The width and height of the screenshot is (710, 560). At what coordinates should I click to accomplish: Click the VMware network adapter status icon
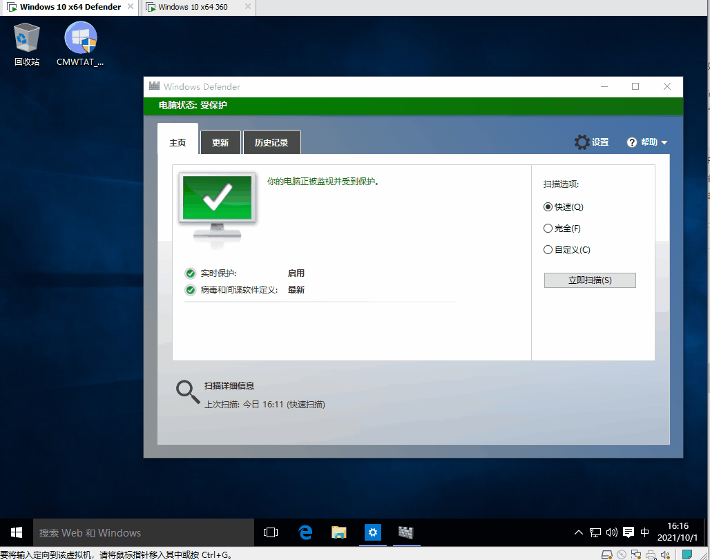click(x=636, y=554)
